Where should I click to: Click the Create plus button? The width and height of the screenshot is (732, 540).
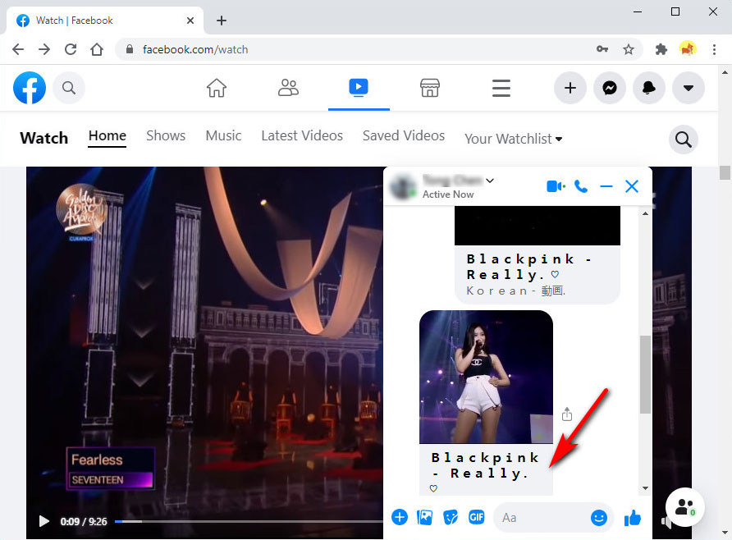(570, 88)
